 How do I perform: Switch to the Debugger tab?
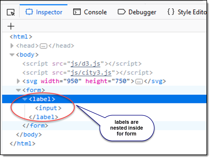click(x=137, y=12)
